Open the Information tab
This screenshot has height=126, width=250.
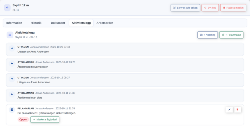(x=14, y=23)
